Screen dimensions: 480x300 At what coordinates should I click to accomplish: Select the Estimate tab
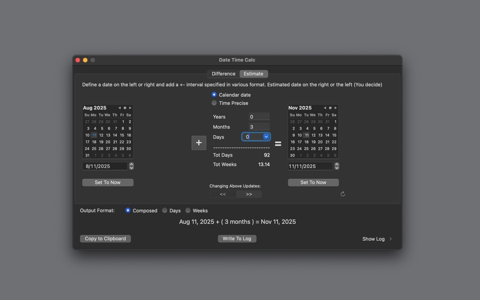click(253, 74)
